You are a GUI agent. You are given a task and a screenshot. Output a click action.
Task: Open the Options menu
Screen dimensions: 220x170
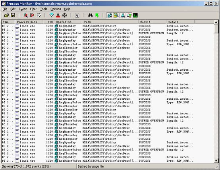click(x=56, y=9)
